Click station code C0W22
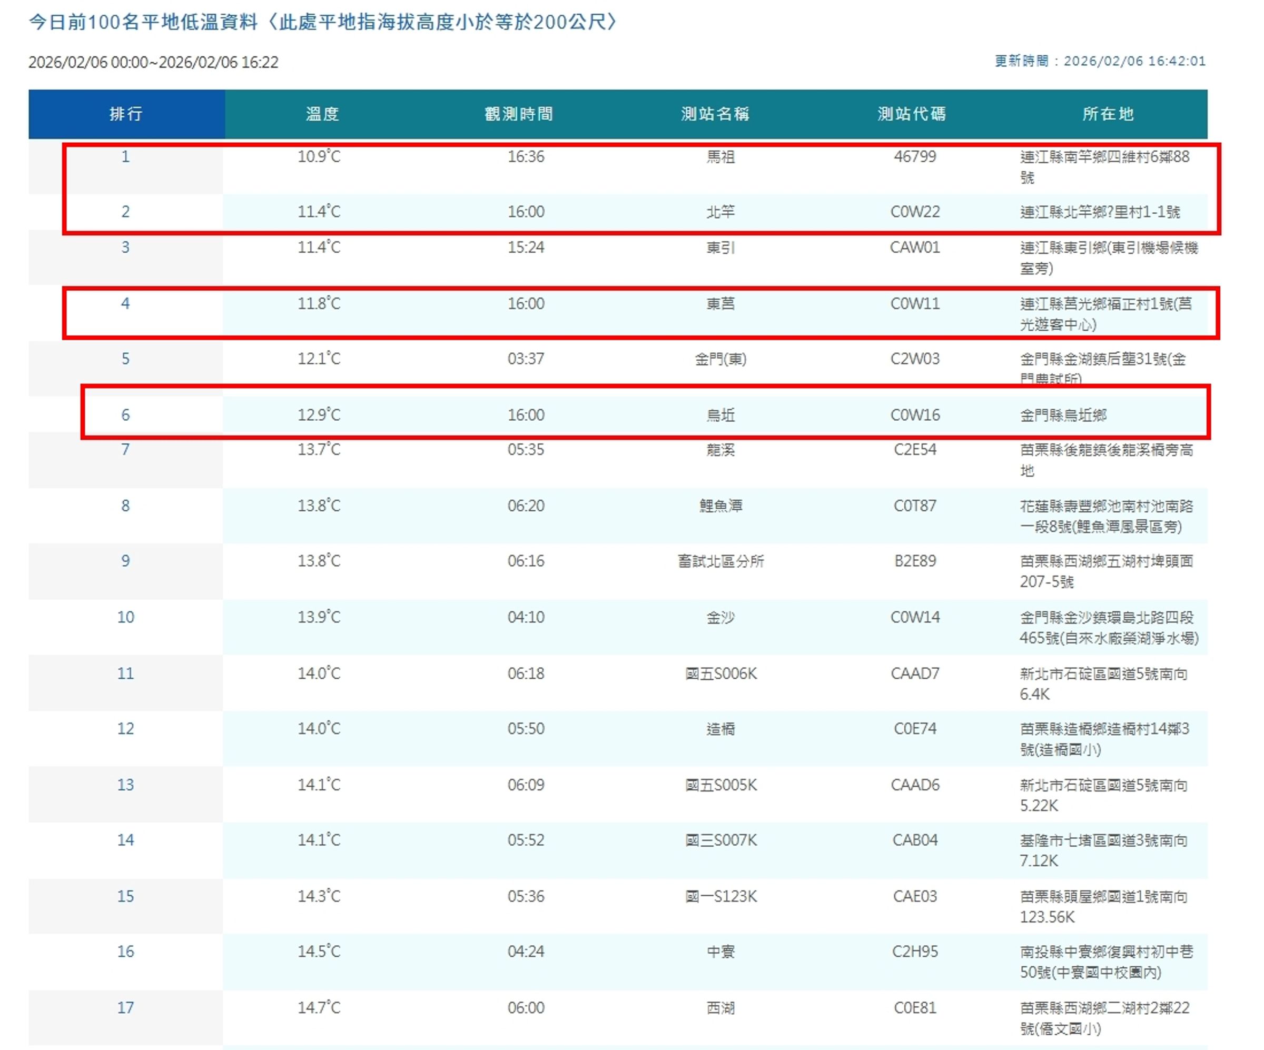The height and width of the screenshot is (1050, 1264). (915, 212)
